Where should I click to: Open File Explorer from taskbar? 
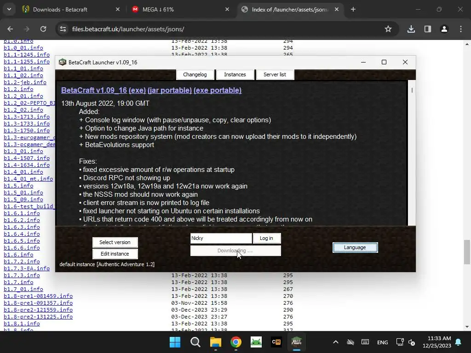215,342
